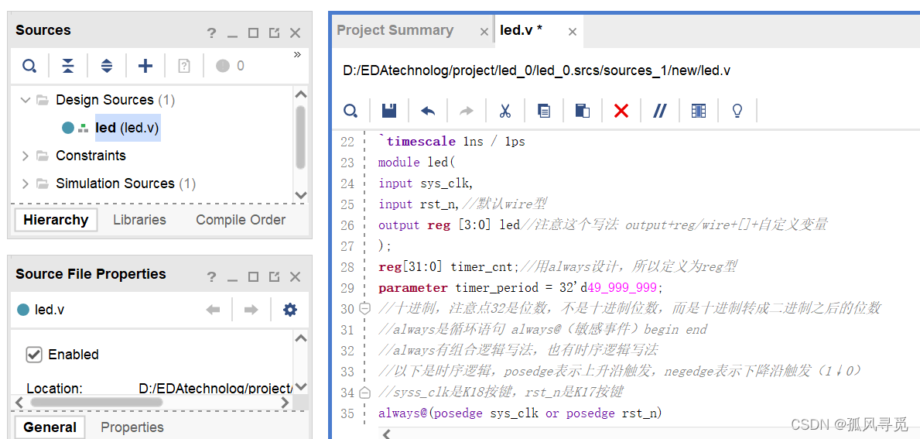This screenshot has height=439, width=920.
Task: Open settings gear in Source File Properties
Action: coord(290,309)
